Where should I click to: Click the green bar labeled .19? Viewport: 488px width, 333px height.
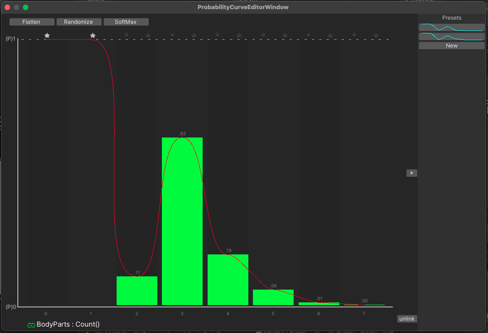[228, 280]
